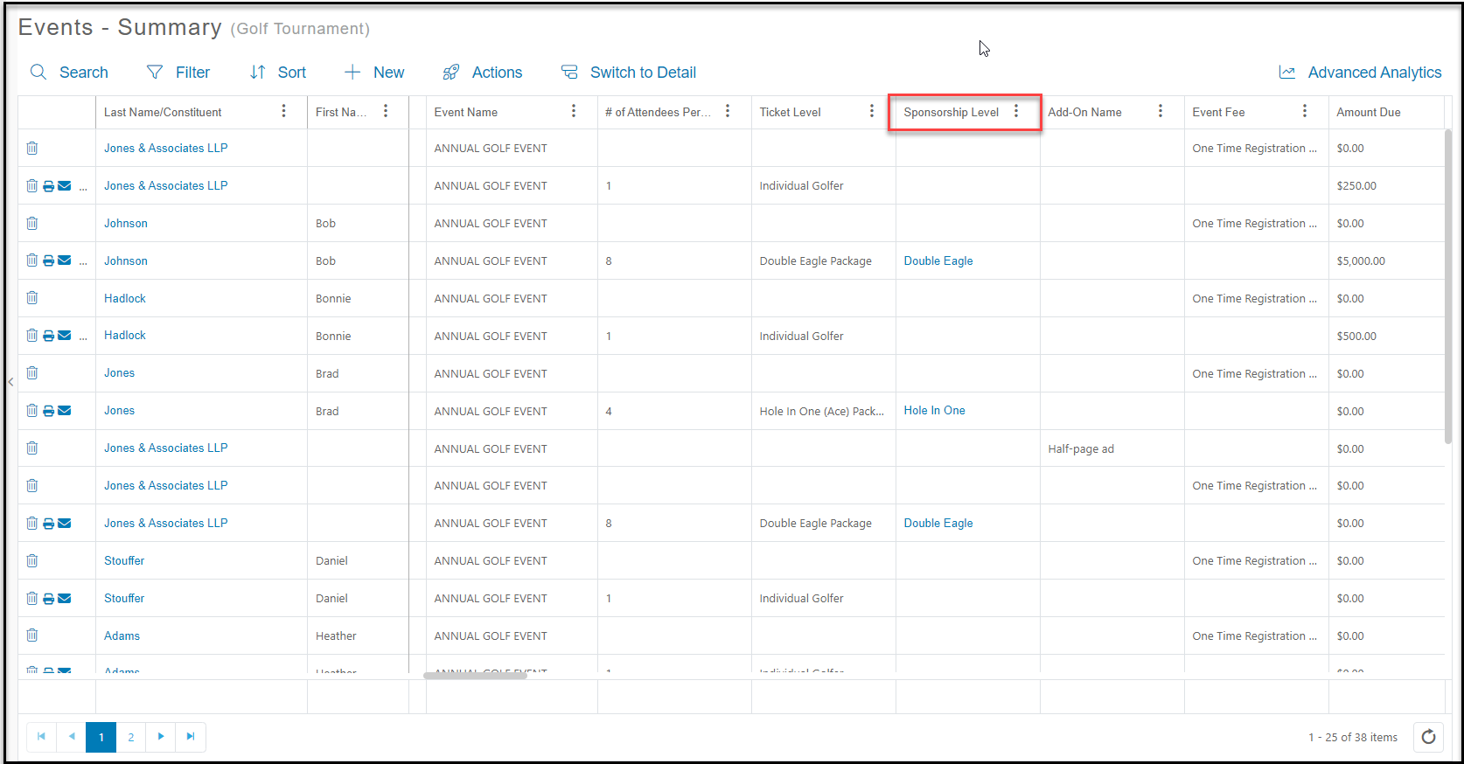1464x764 pixels.
Task: Open Sponsorship Level column options menu
Action: tap(1016, 111)
